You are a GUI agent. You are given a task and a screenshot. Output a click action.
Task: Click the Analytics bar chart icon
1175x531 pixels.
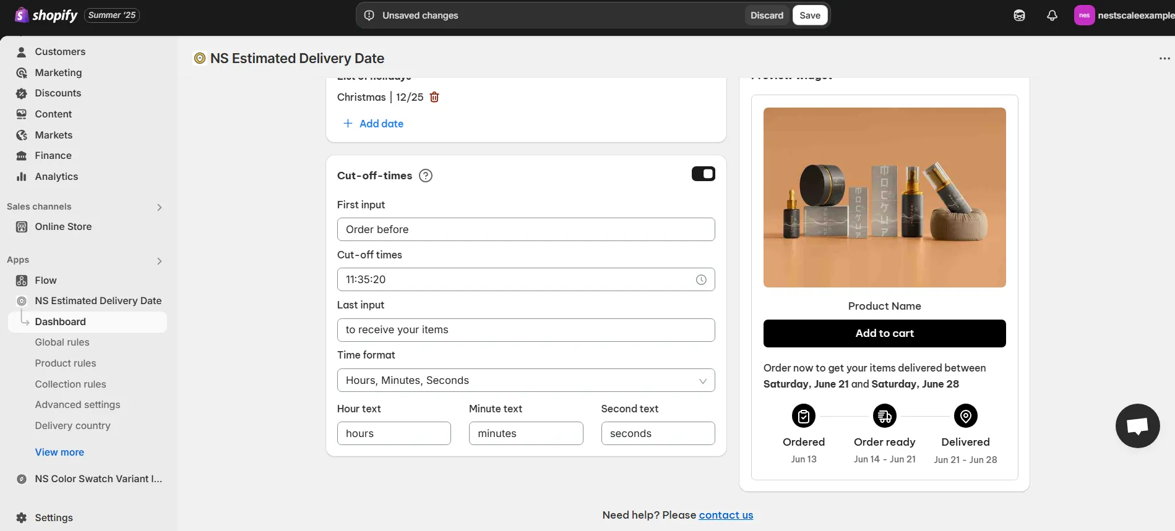(22, 177)
